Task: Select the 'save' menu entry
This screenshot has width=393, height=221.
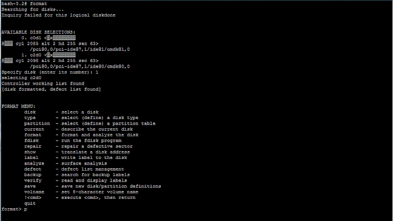Action: click(x=30, y=186)
